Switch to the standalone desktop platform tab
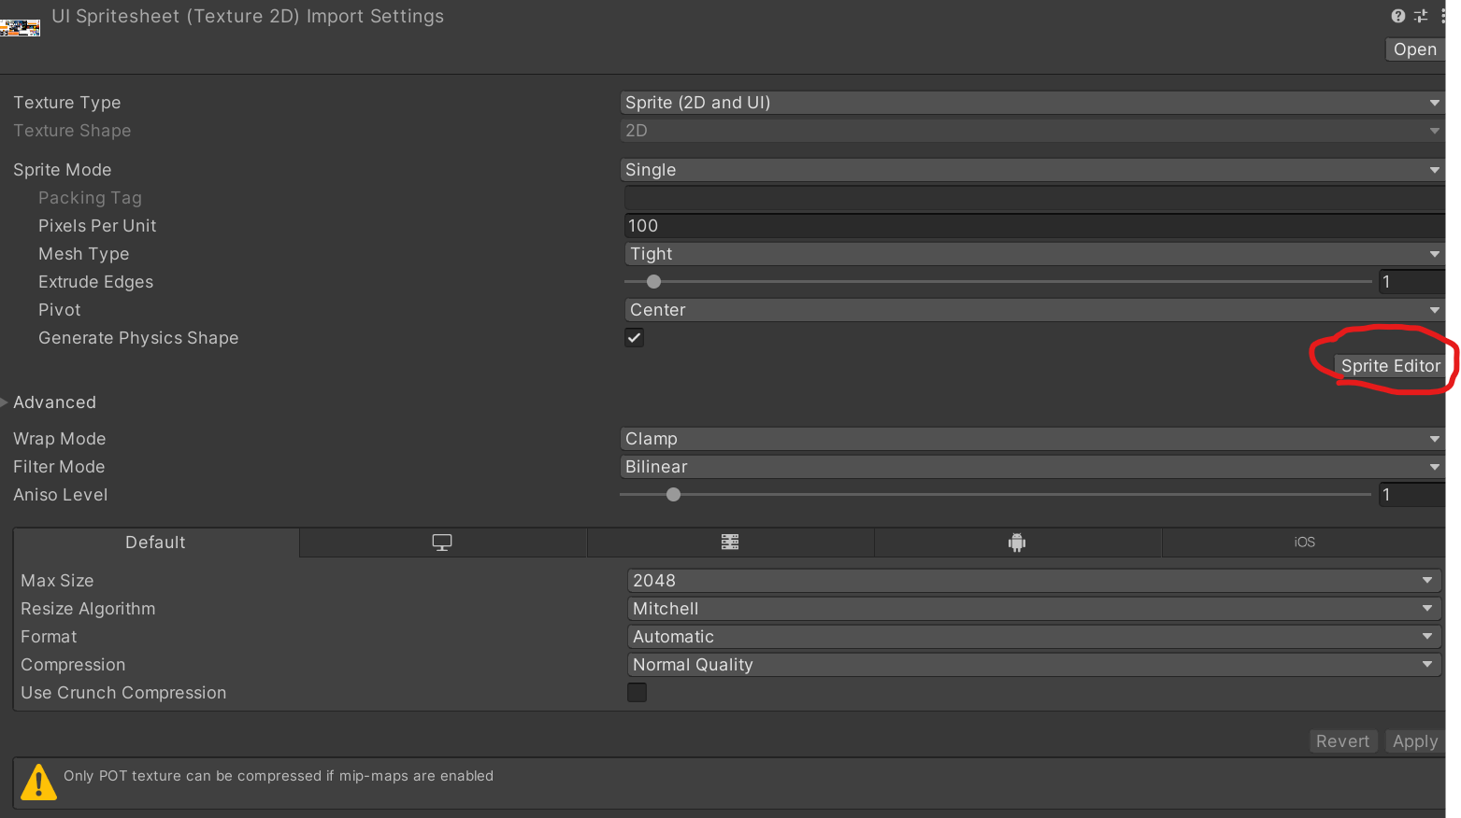1461x818 pixels. pyautogui.click(x=442, y=543)
